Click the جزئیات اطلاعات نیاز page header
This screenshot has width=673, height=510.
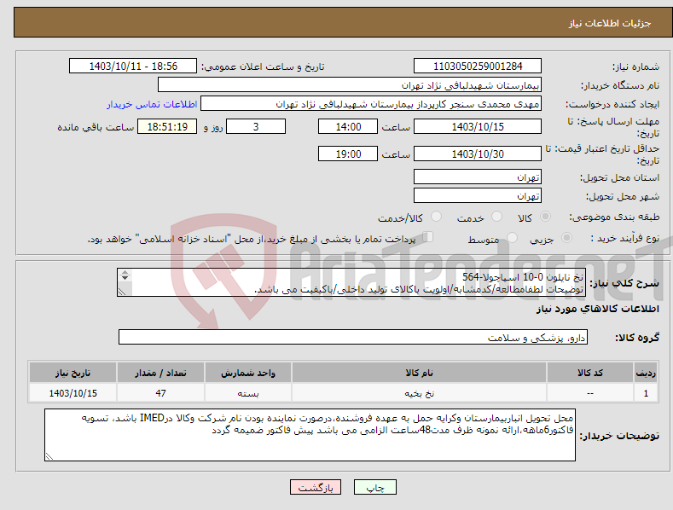[610, 23]
